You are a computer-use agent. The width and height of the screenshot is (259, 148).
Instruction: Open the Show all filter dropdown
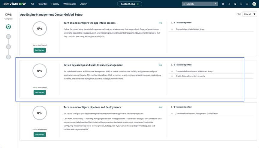(x=250, y=14)
